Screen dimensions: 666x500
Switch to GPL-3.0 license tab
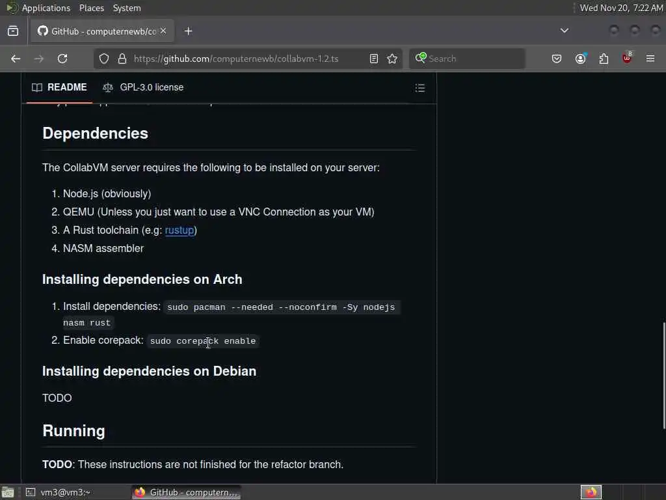(143, 87)
